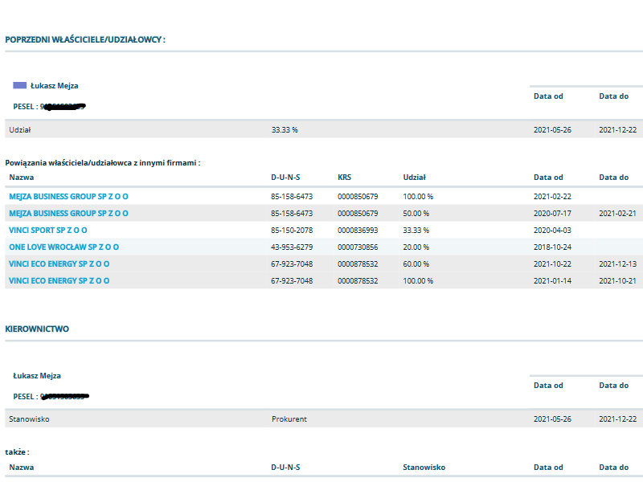Click the date 2021-02-22
643x482 pixels.
coord(552,197)
